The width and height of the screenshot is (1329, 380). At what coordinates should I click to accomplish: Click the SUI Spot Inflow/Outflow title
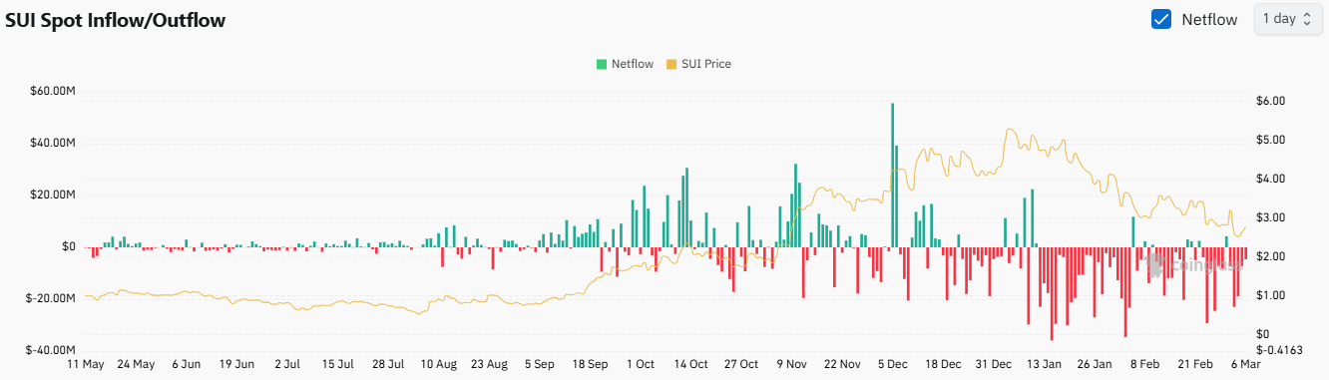pyautogui.click(x=116, y=21)
